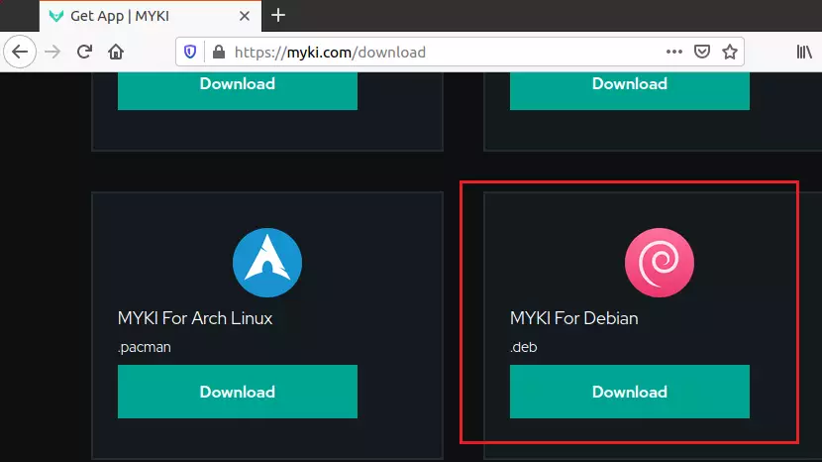Click the top-right Download button above Debian card
The height and width of the screenshot is (462, 822).
(x=630, y=90)
